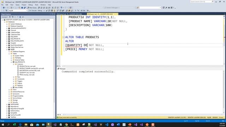
Task: Select the PRODUCTId column in tree
Action: pos(28,66)
